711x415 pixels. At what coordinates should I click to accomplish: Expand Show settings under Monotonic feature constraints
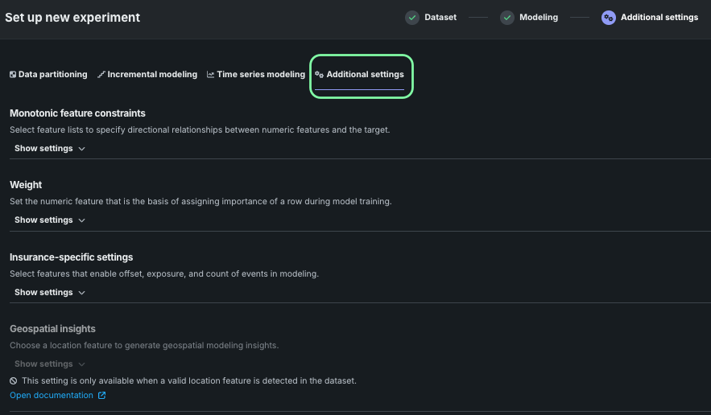pos(50,149)
